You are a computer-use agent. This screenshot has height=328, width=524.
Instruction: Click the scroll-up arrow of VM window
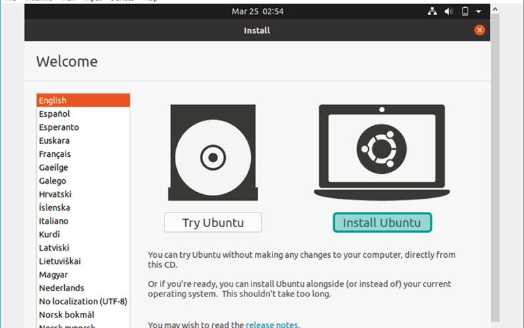[495, 9]
